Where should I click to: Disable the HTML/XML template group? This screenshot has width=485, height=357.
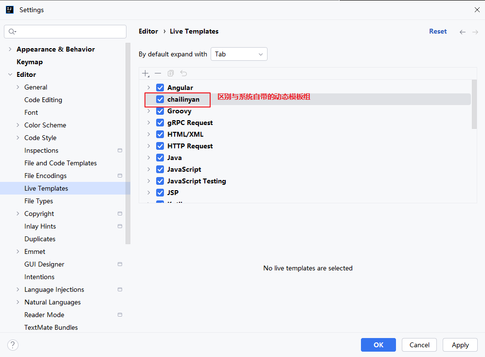coord(160,134)
